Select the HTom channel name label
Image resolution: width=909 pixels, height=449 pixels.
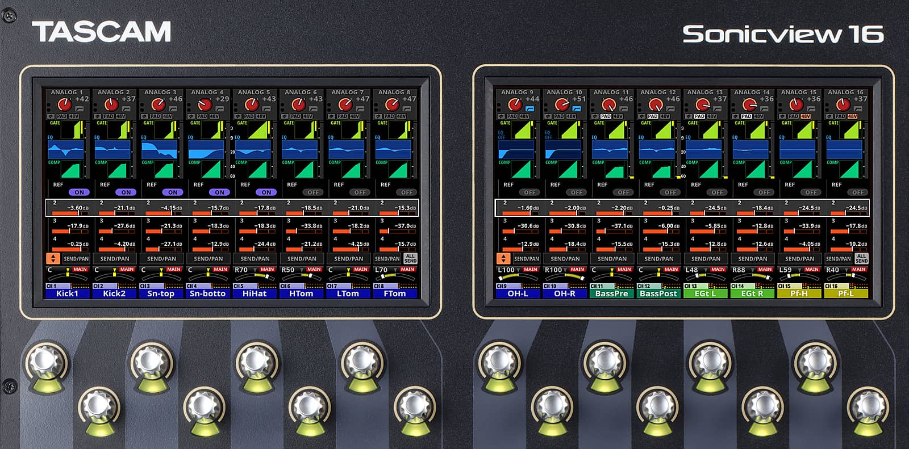coord(301,293)
